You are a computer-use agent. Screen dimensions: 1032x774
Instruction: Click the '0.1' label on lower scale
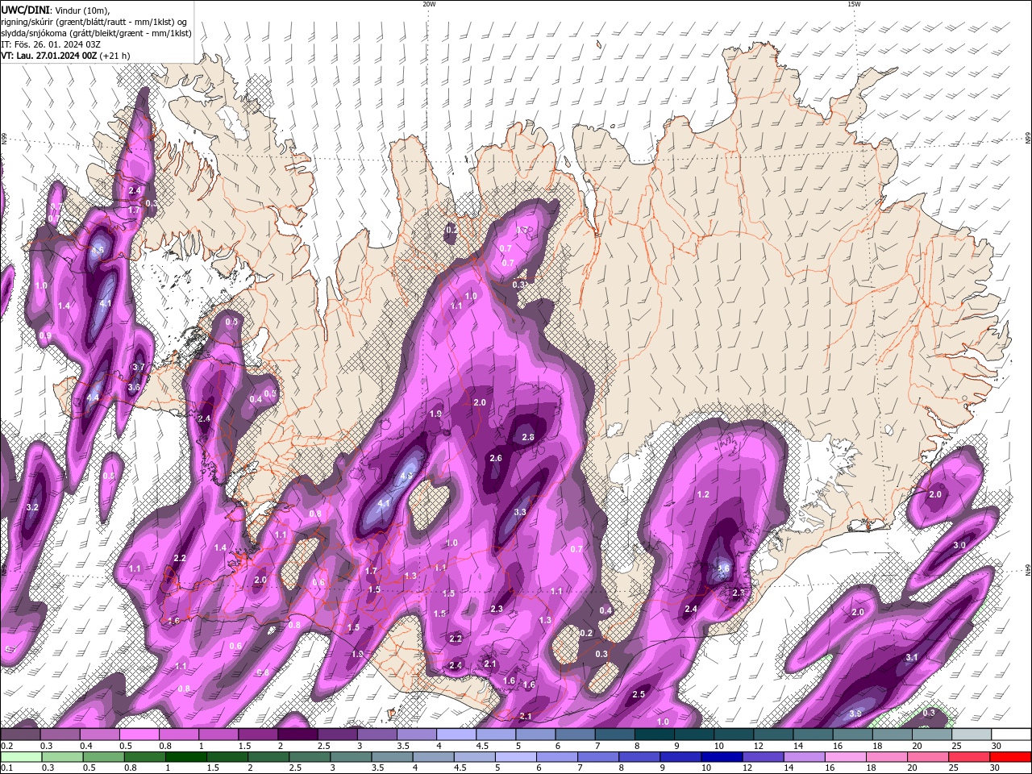[x=6, y=768]
